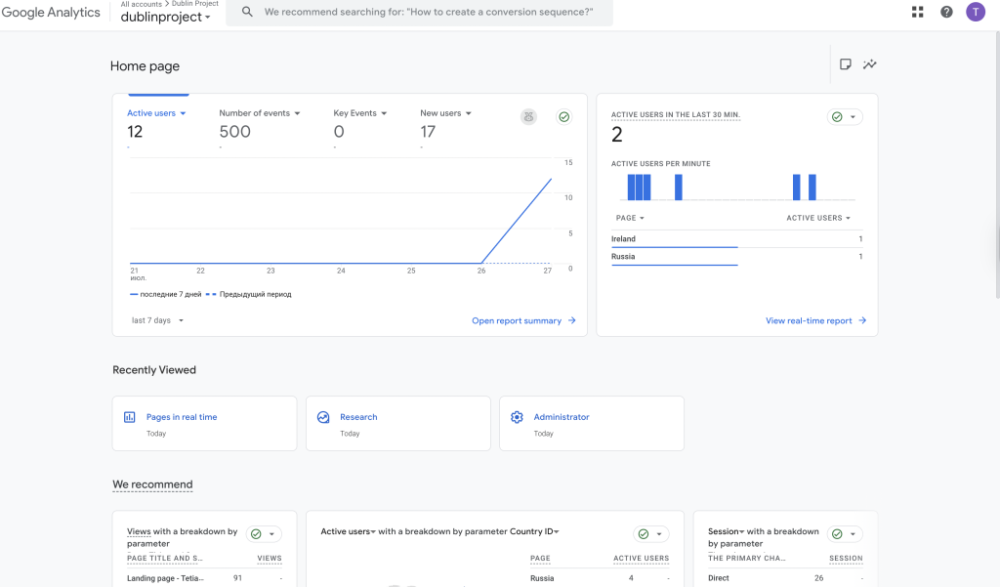This screenshot has height=587, width=1000.
Task: Expand the New users metric dropdown
Action: pyautogui.click(x=468, y=113)
